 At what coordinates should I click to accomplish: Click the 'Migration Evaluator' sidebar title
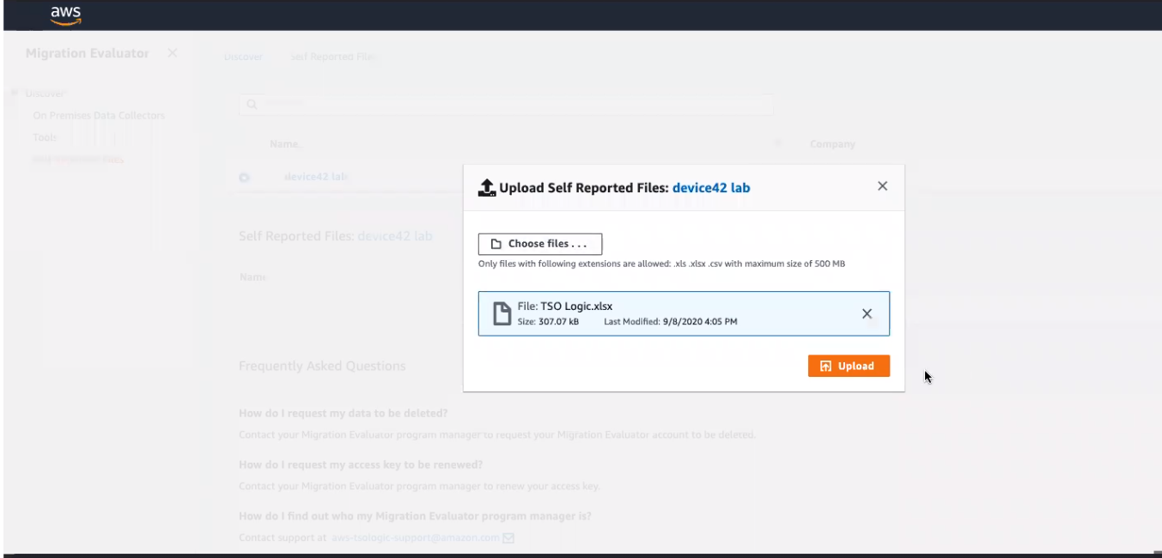click(x=88, y=53)
